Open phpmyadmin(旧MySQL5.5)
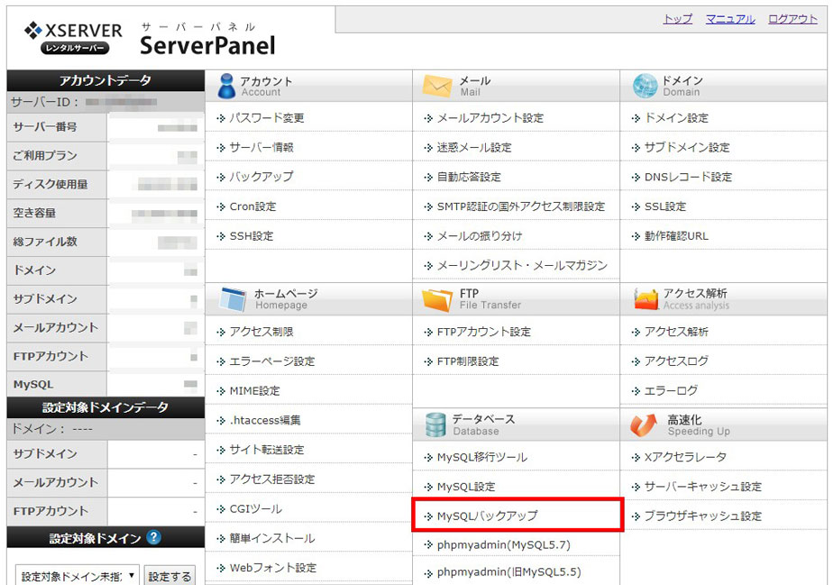The image size is (834, 585). (509, 572)
